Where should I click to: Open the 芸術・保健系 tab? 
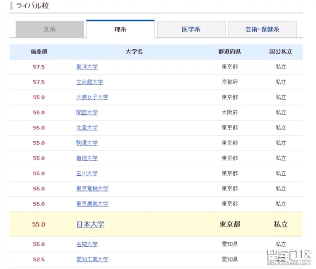(x=262, y=28)
